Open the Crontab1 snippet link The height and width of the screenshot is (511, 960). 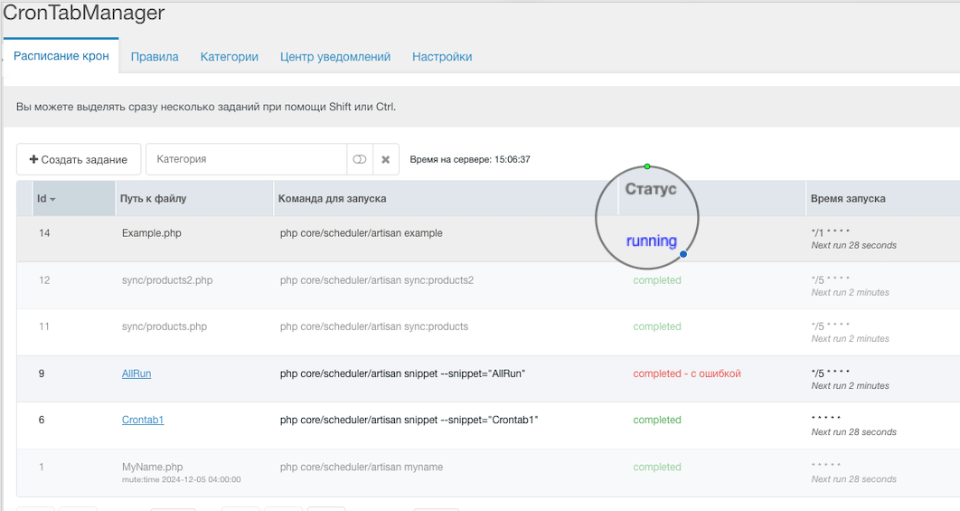pyautogui.click(x=143, y=420)
